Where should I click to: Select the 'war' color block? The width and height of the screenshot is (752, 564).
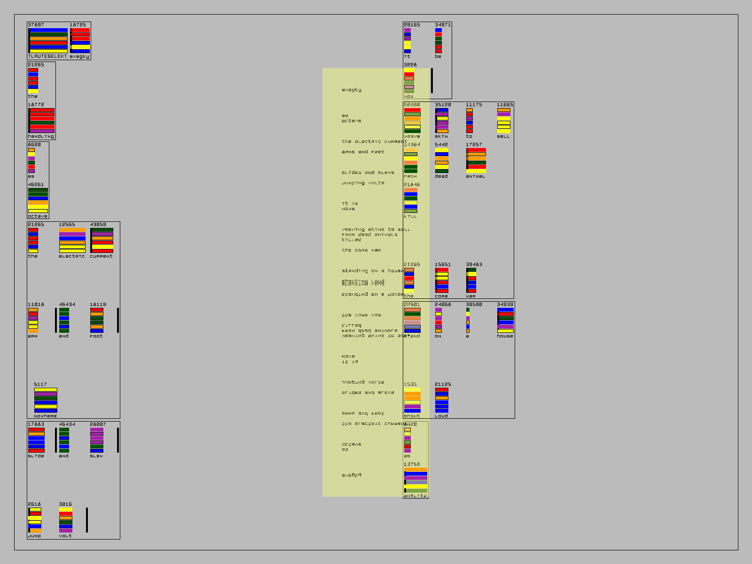pos(471,281)
